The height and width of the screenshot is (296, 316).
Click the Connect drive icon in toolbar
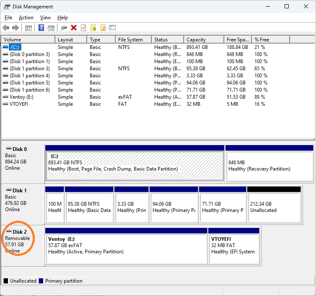[64, 28]
